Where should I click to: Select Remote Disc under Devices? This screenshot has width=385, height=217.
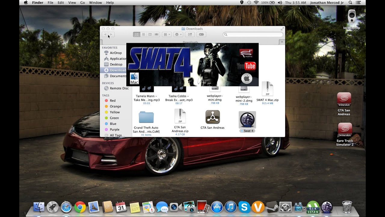116,88
